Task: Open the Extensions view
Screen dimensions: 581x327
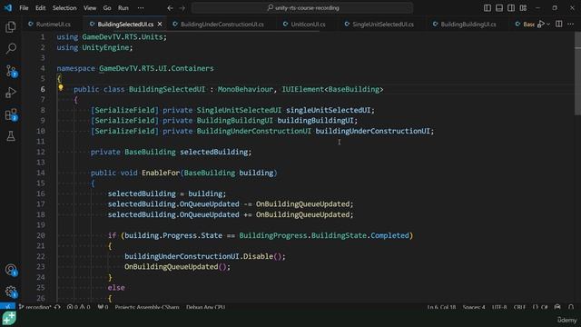Action: [x=11, y=114]
